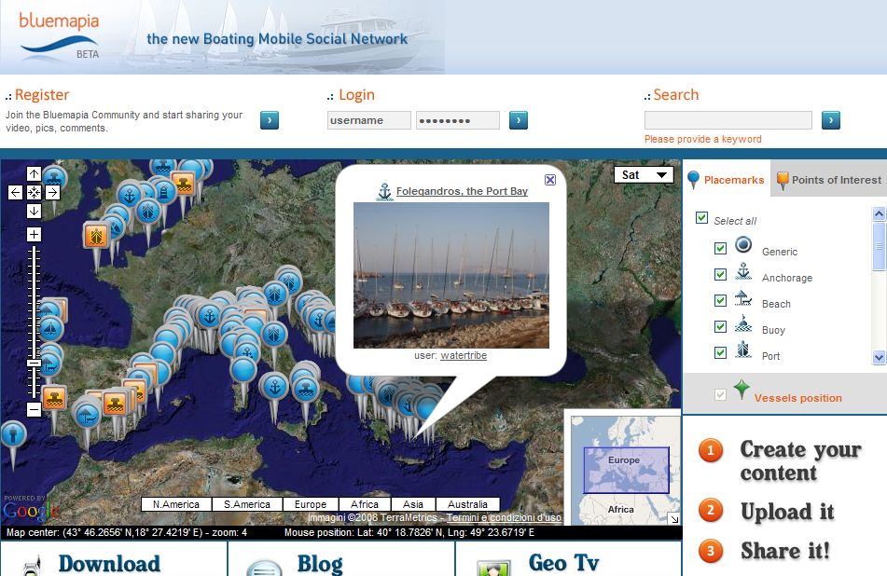Collapse the overview mini-map using corner arrow

click(x=673, y=518)
